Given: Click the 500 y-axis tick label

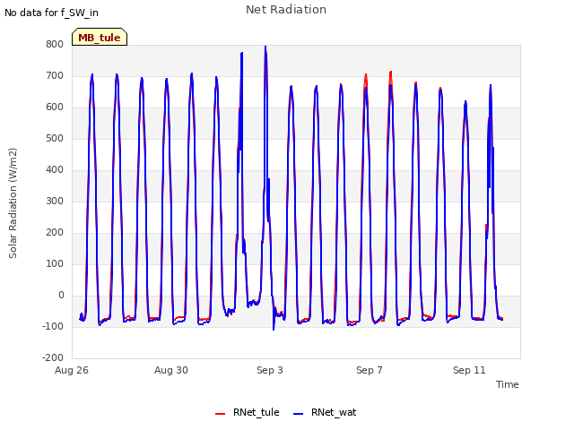Looking at the screenshot, I should 55,139.
